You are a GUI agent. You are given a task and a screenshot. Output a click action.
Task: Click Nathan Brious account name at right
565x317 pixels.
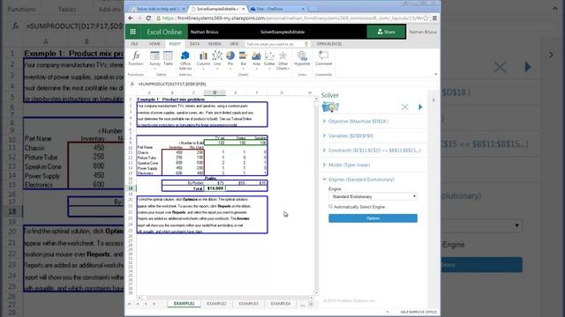[x=423, y=32]
